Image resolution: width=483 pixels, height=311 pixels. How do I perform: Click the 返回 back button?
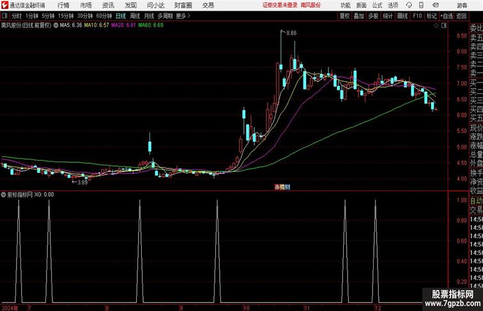click(x=461, y=16)
